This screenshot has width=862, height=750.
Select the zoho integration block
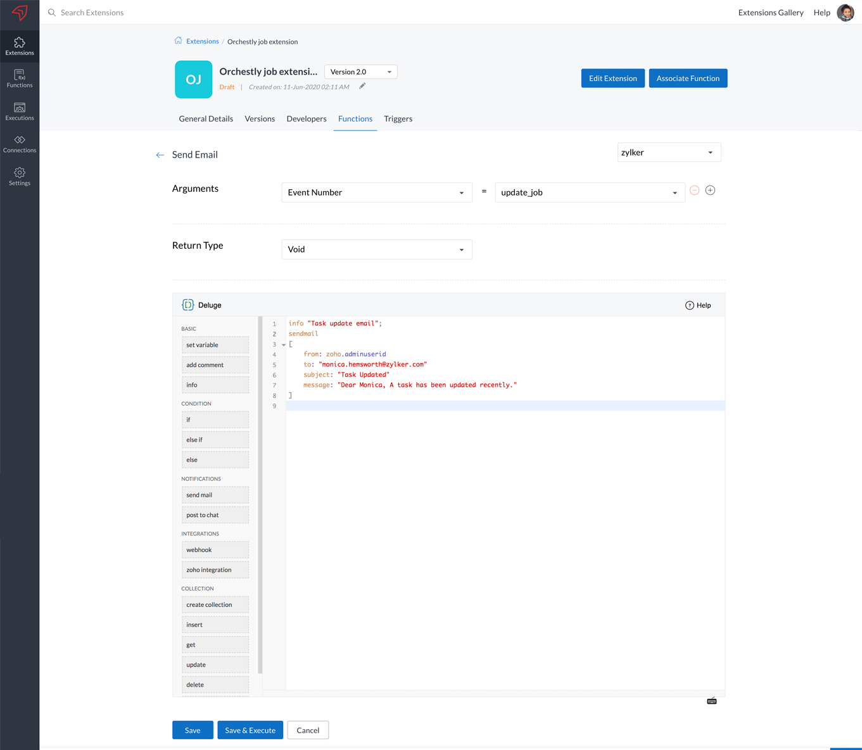pyautogui.click(x=215, y=570)
